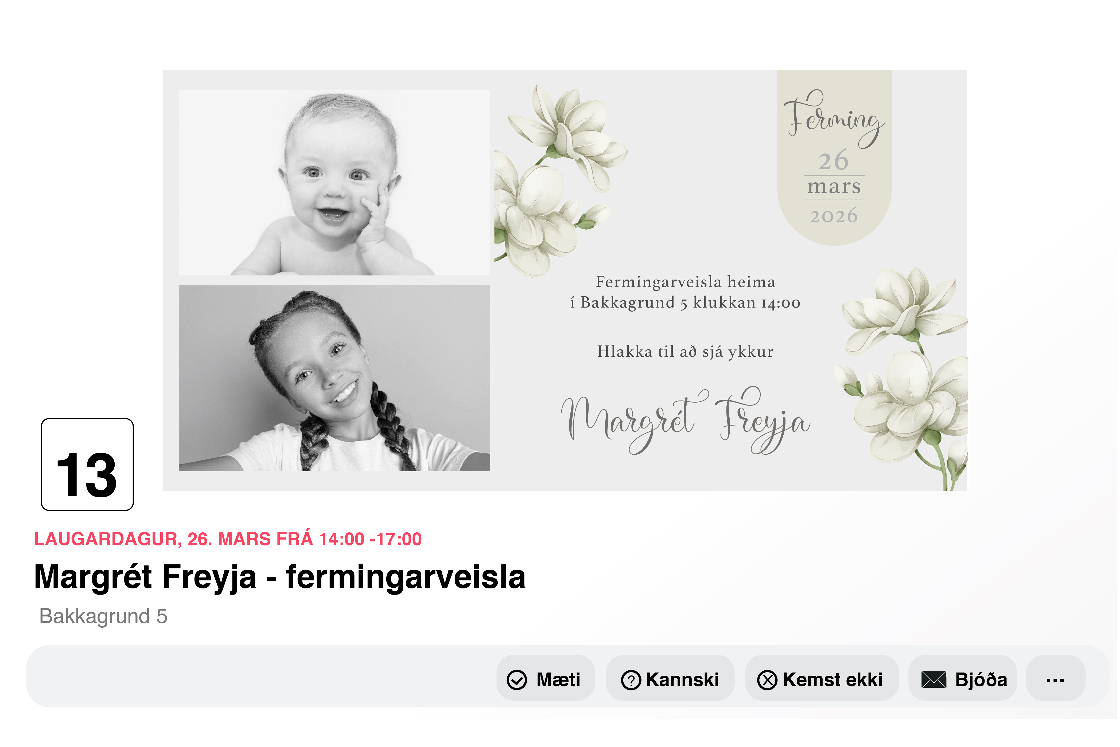Image resolution: width=1120 pixels, height=747 pixels.
Task: Click the calendar date badge showing 13
Action: point(87,465)
